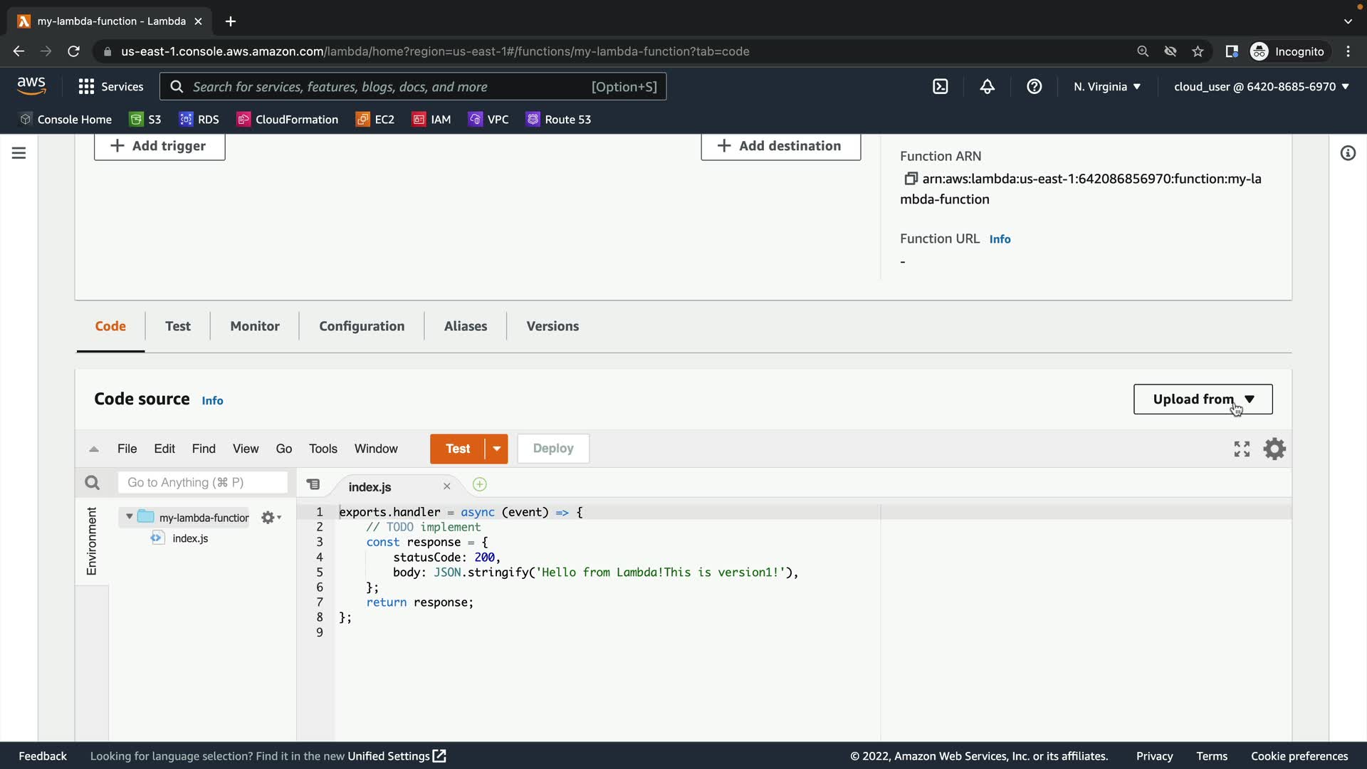Click the copy Function ARN icon
1367x769 pixels.
coord(910,179)
